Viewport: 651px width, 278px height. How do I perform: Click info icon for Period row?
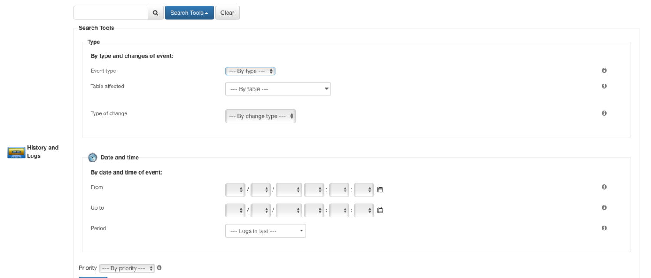coord(604,228)
